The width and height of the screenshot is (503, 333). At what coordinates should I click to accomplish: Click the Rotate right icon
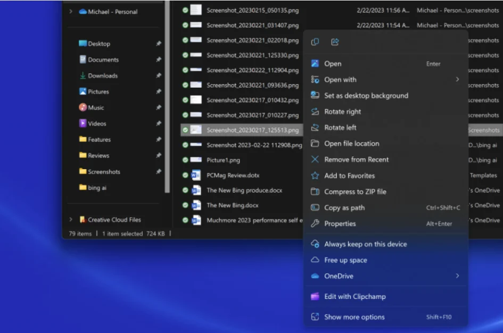(x=315, y=112)
